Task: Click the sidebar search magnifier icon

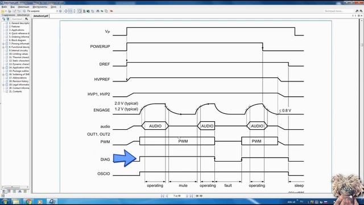Action: point(27,19)
